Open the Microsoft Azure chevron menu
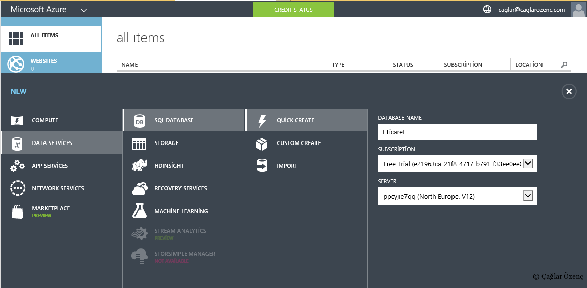This screenshot has width=587, height=288. (x=84, y=10)
